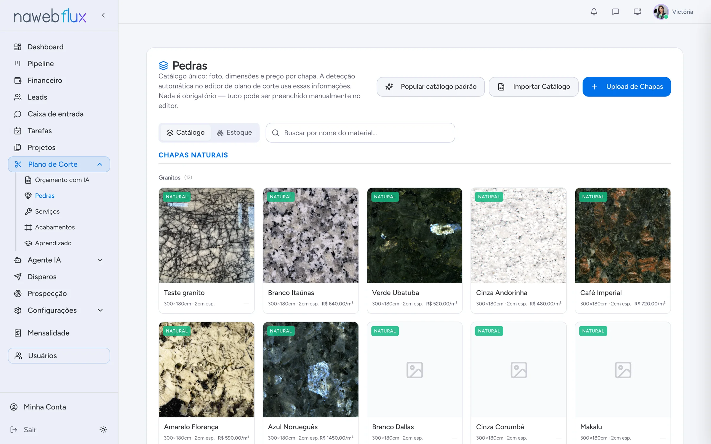
Task: Open Victória's profile avatar
Action: 661,12
